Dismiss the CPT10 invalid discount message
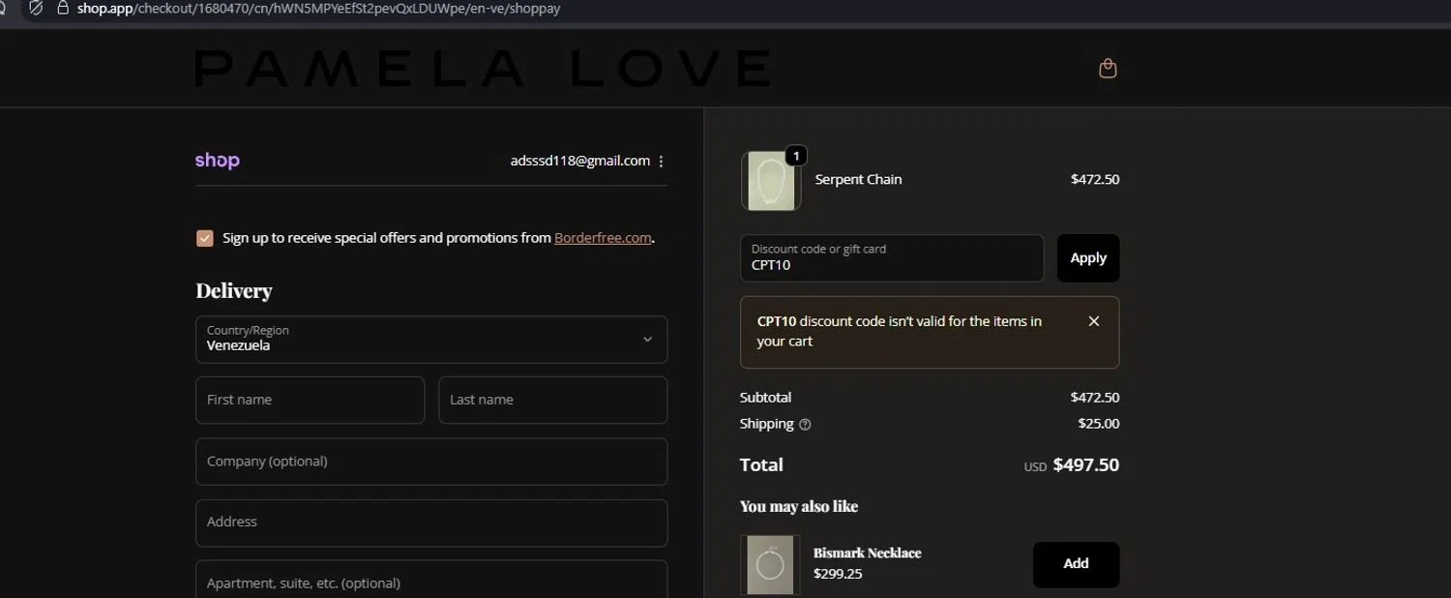This screenshot has height=598, width=1451. click(x=1094, y=321)
